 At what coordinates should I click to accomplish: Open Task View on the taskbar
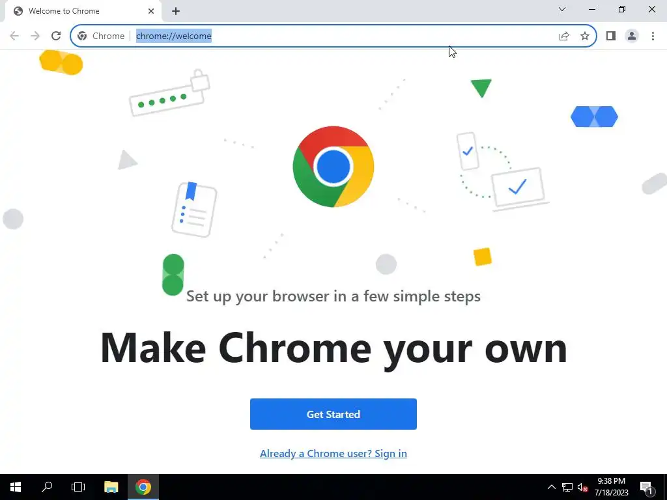click(x=78, y=487)
